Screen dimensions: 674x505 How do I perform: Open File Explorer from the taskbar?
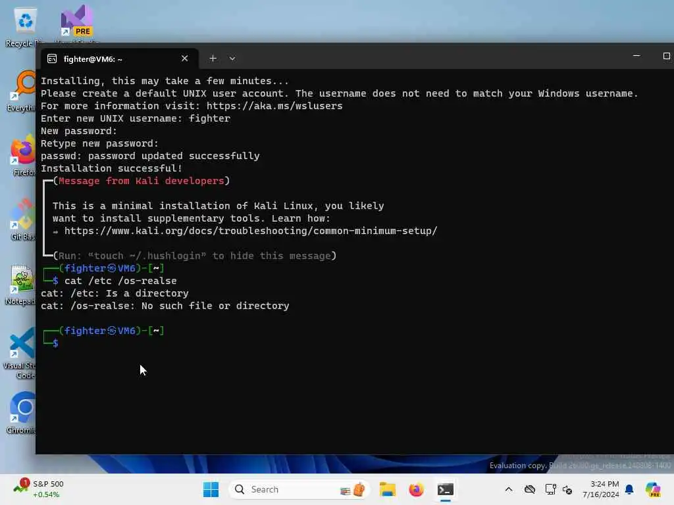[387, 489]
